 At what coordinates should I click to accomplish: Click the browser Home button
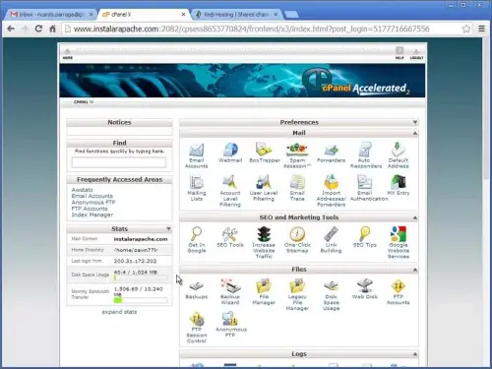coord(52,29)
